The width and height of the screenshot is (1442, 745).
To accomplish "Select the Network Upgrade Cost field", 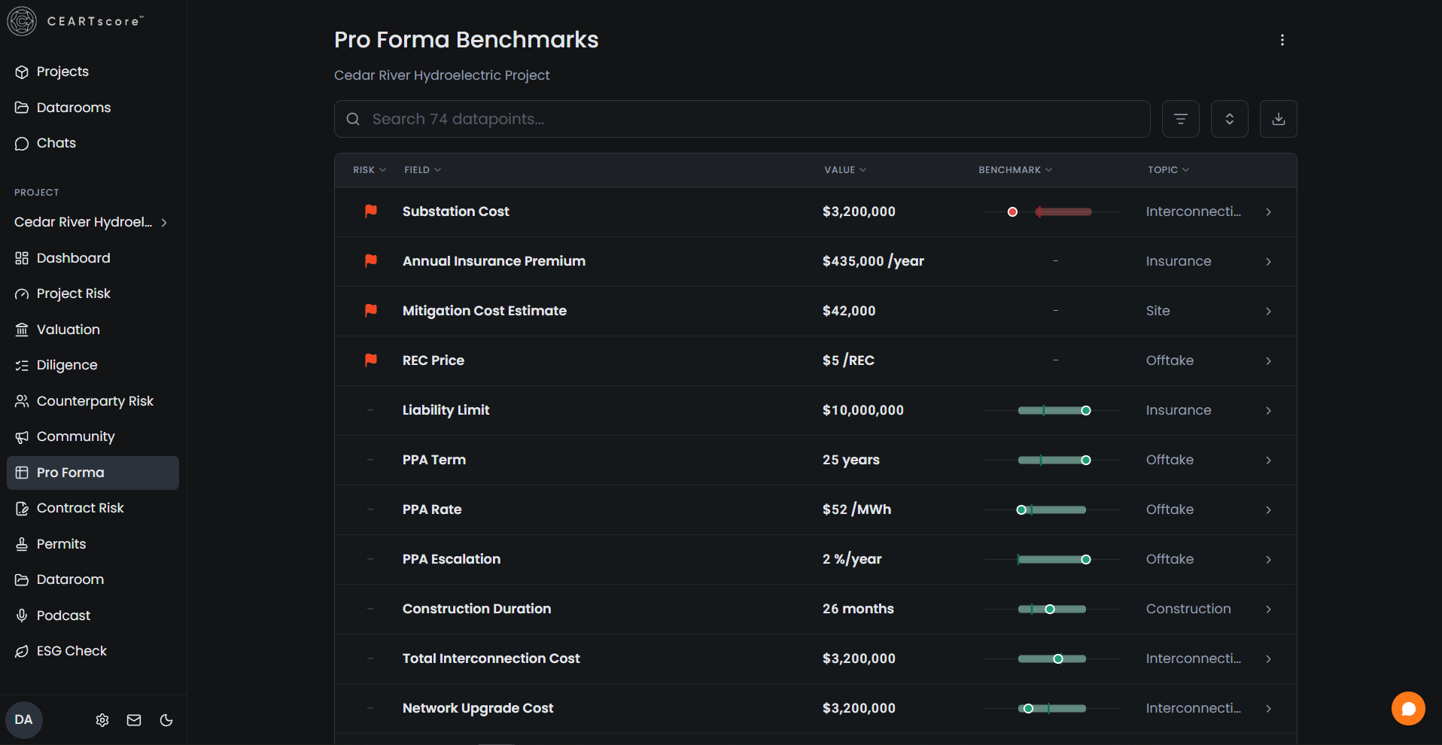I will (478, 708).
